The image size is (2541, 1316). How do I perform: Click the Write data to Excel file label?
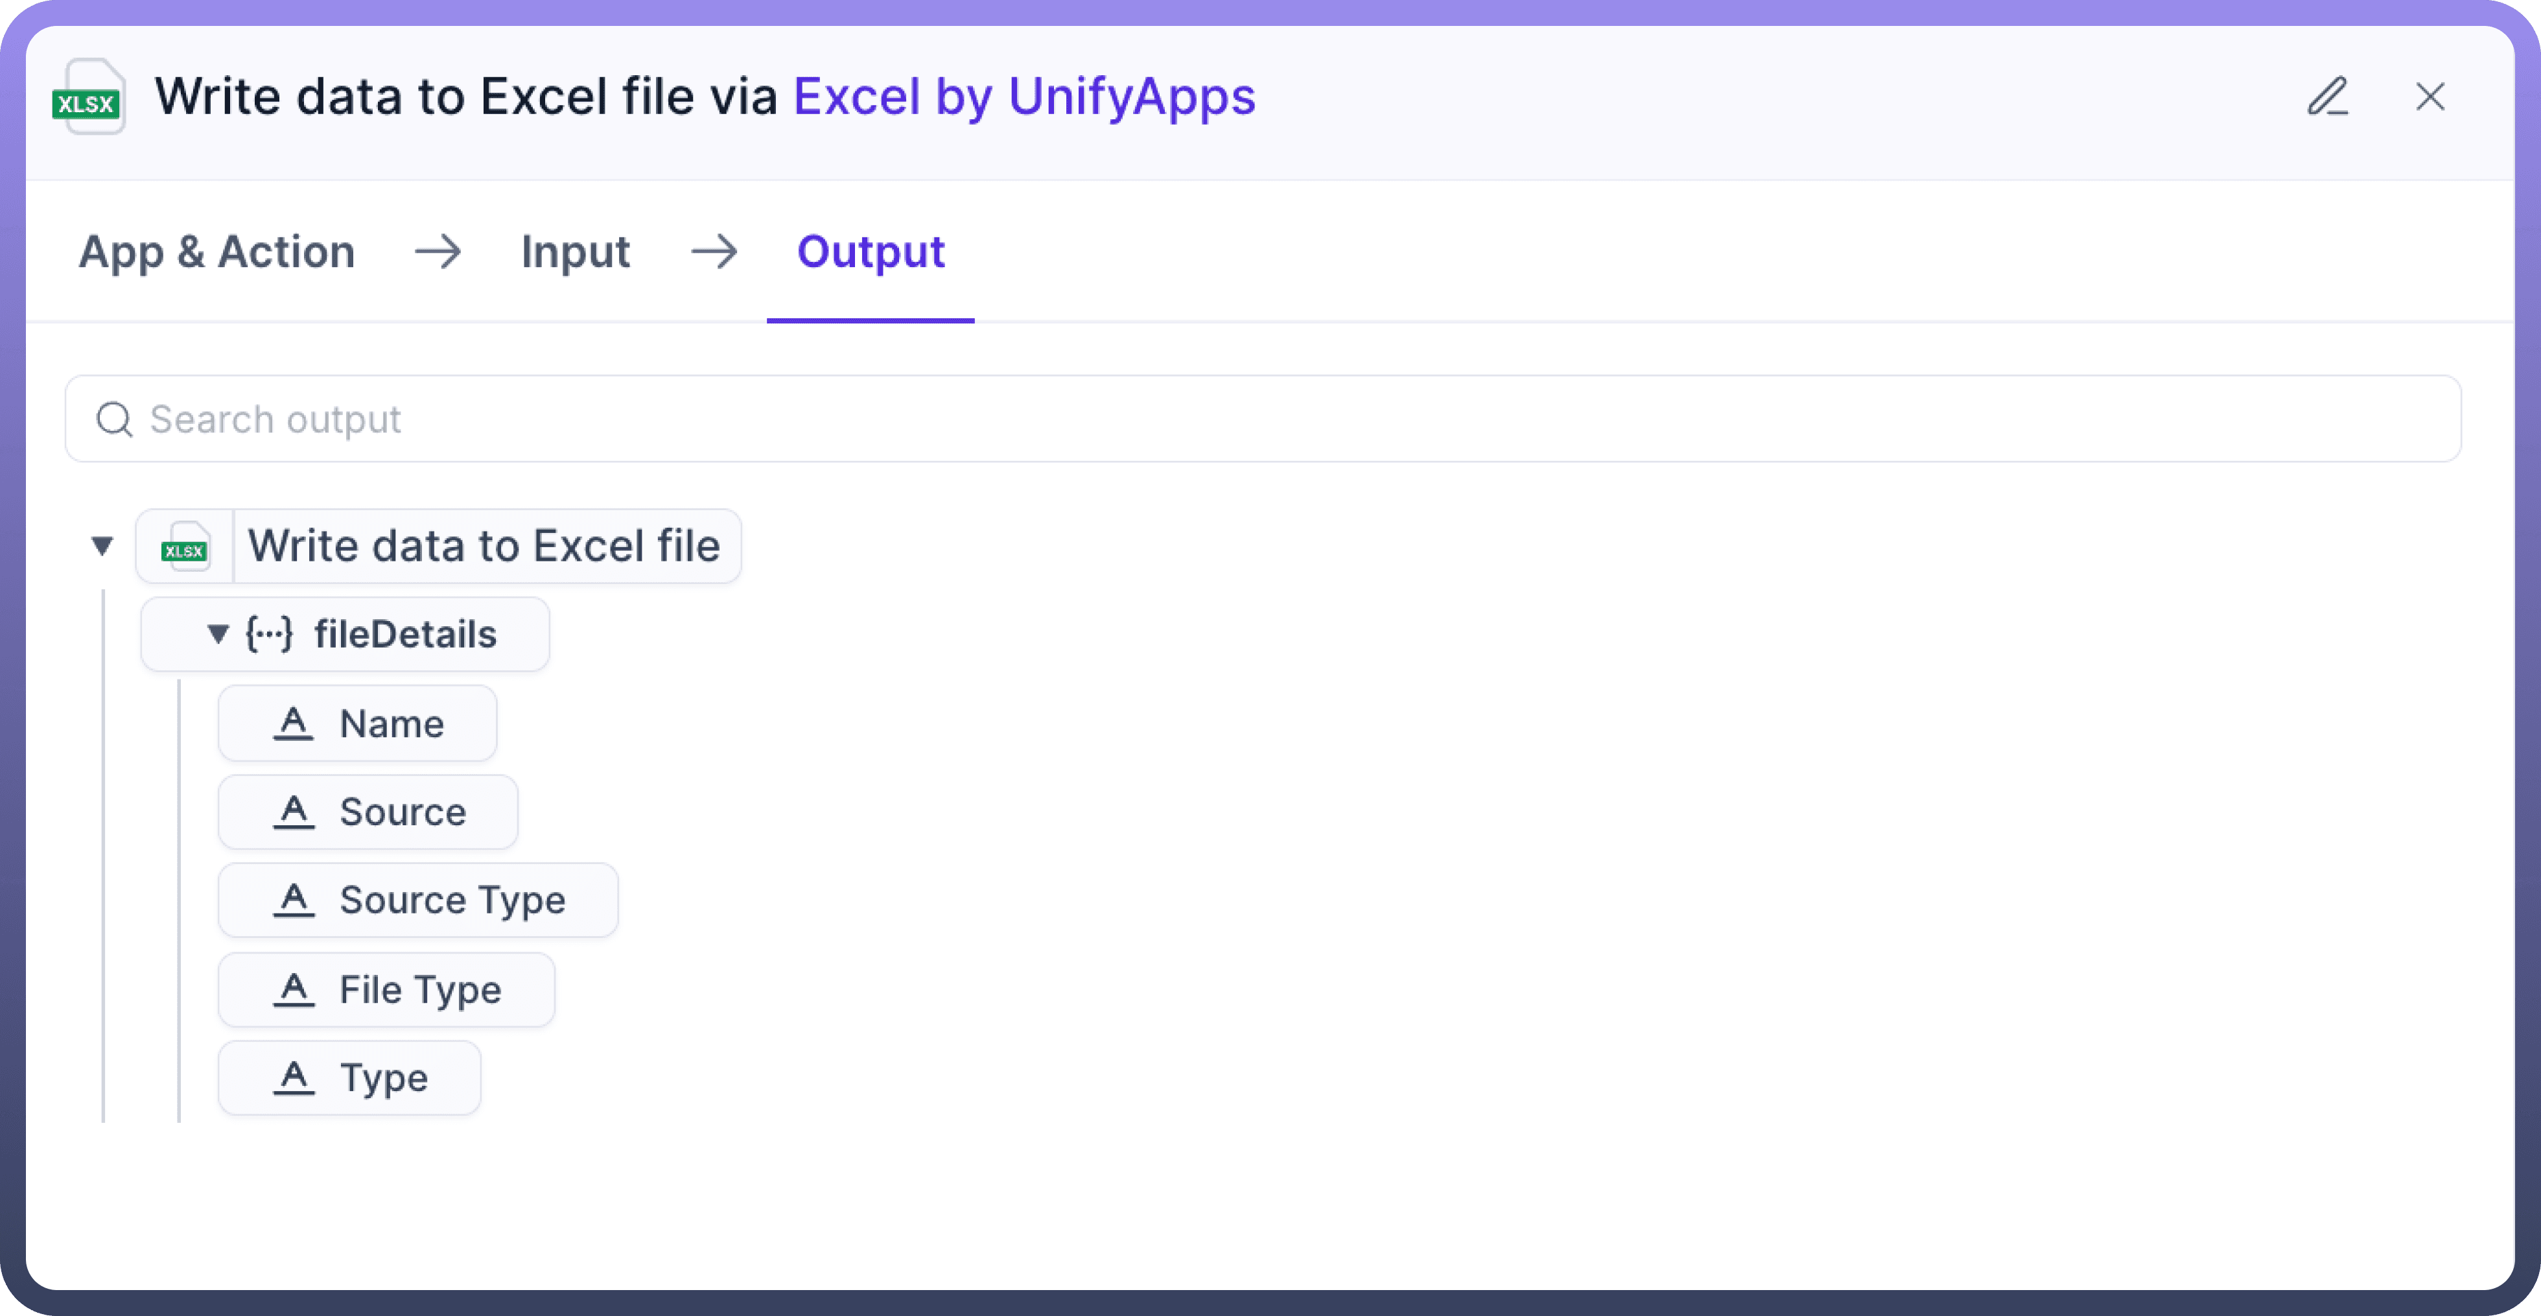(x=484, y=546)
